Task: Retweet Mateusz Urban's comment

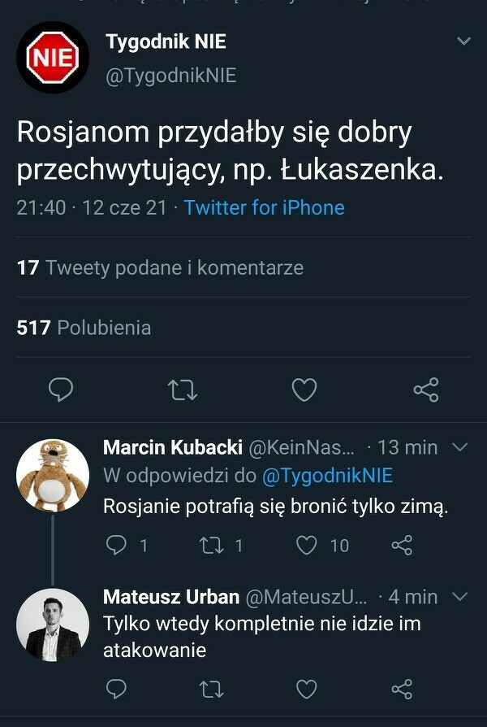Action: coord(211,690)
